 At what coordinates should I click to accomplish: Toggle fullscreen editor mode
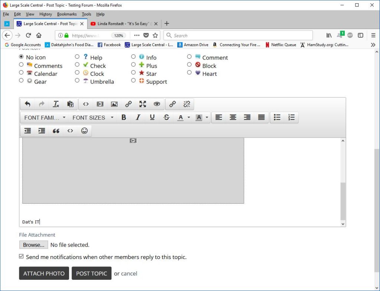[x=143, y=104]
